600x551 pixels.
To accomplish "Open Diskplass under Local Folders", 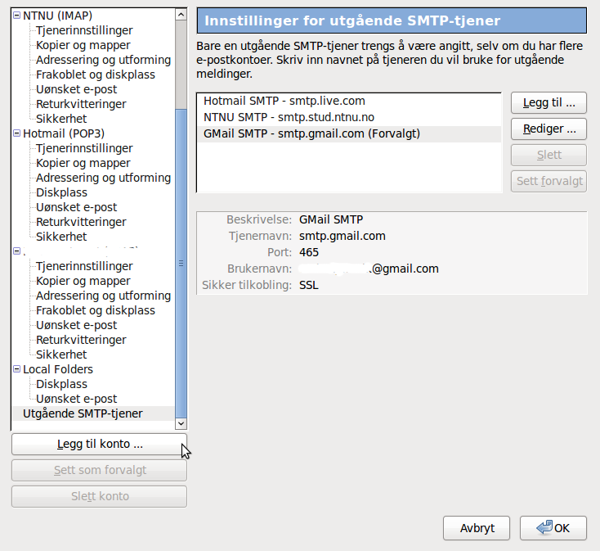I will pyautogui.click(x=61, y=384).
